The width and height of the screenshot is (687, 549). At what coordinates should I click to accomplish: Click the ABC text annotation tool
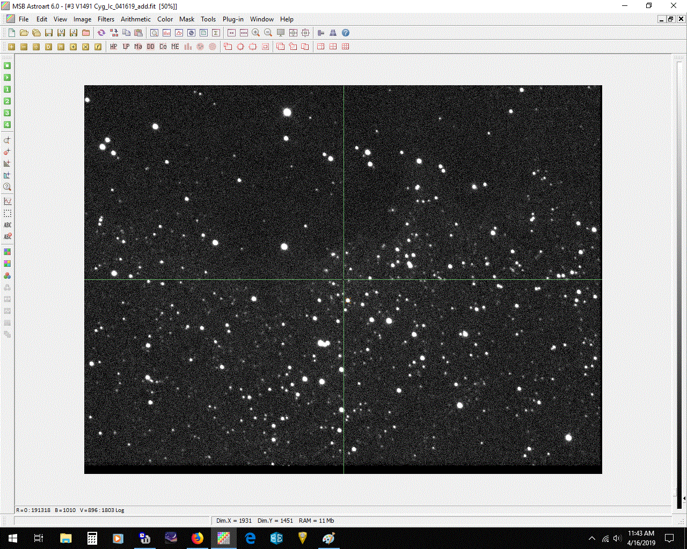click(x=8, y=225)
